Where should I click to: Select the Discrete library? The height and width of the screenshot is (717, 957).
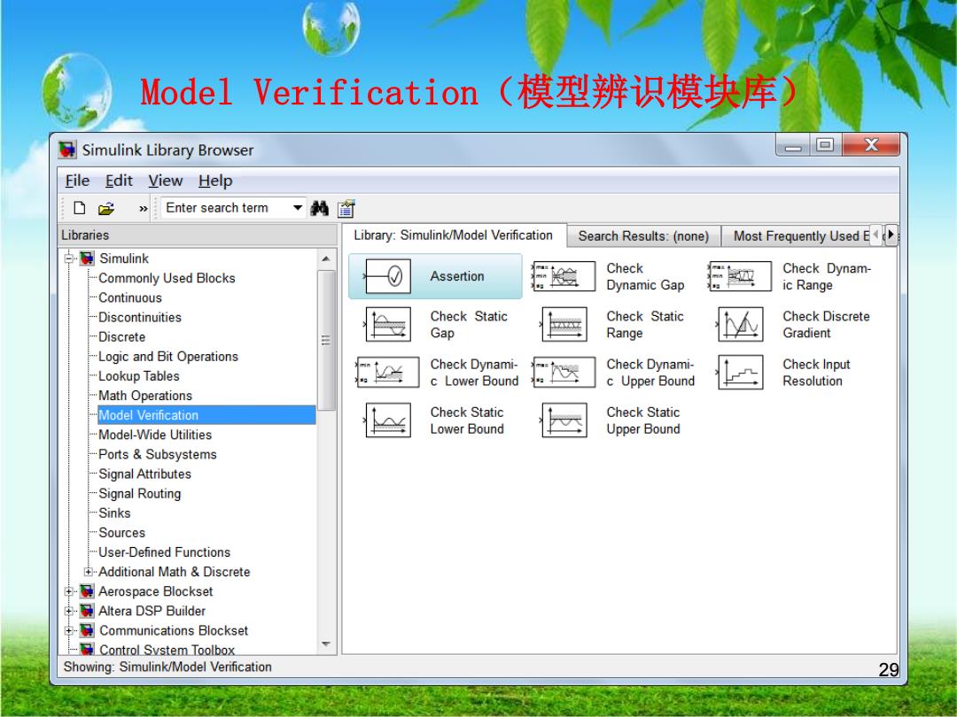(122, 336)
